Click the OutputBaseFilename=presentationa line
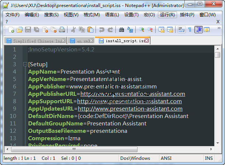Screen dimensions: 225x165 point(77,131)
